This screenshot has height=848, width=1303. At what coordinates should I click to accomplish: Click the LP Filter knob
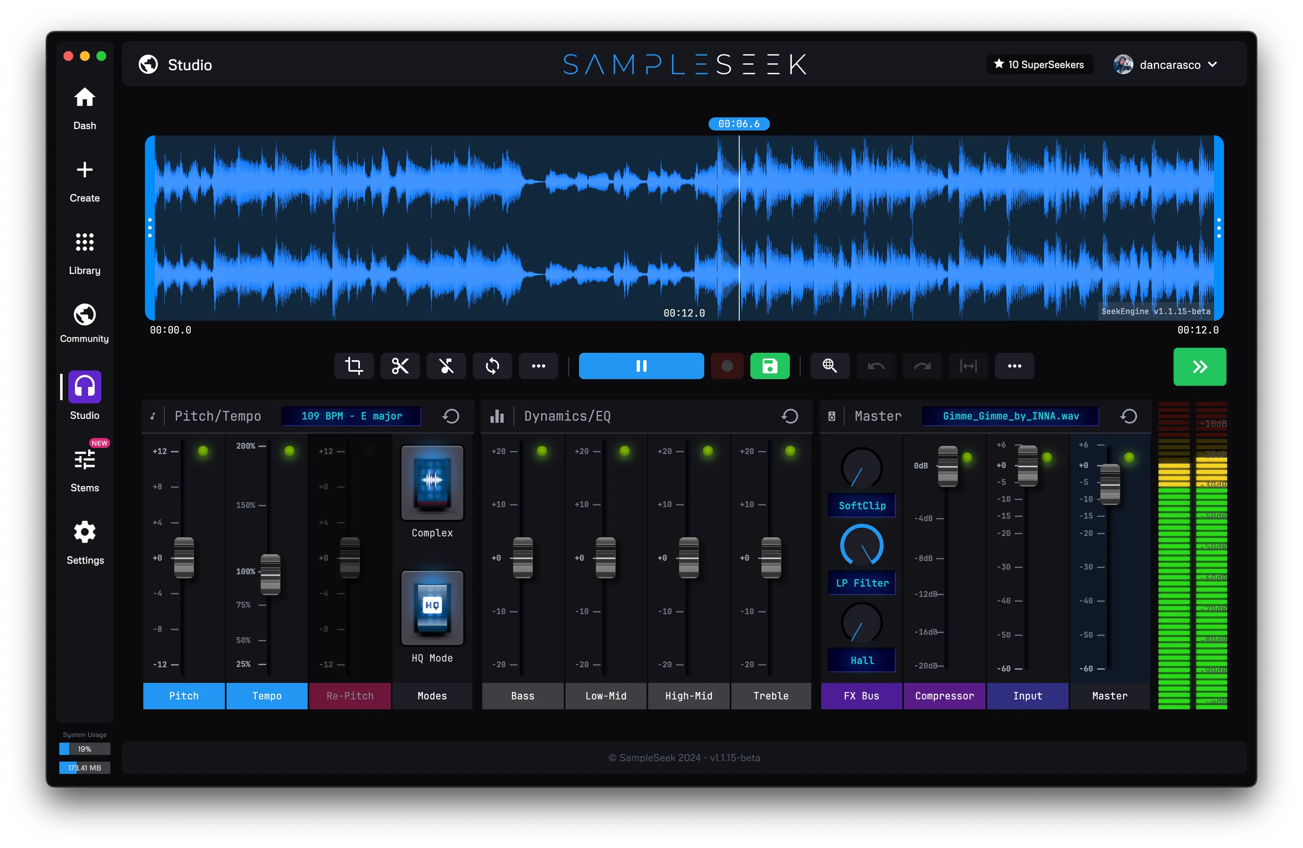tap(862, 545)
